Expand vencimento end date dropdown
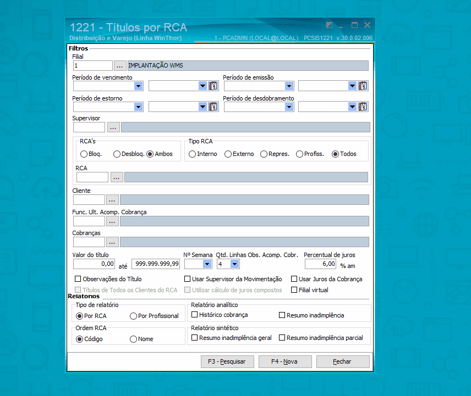The height and width of the screenshot is (396, 471). (x=202, y=86)
